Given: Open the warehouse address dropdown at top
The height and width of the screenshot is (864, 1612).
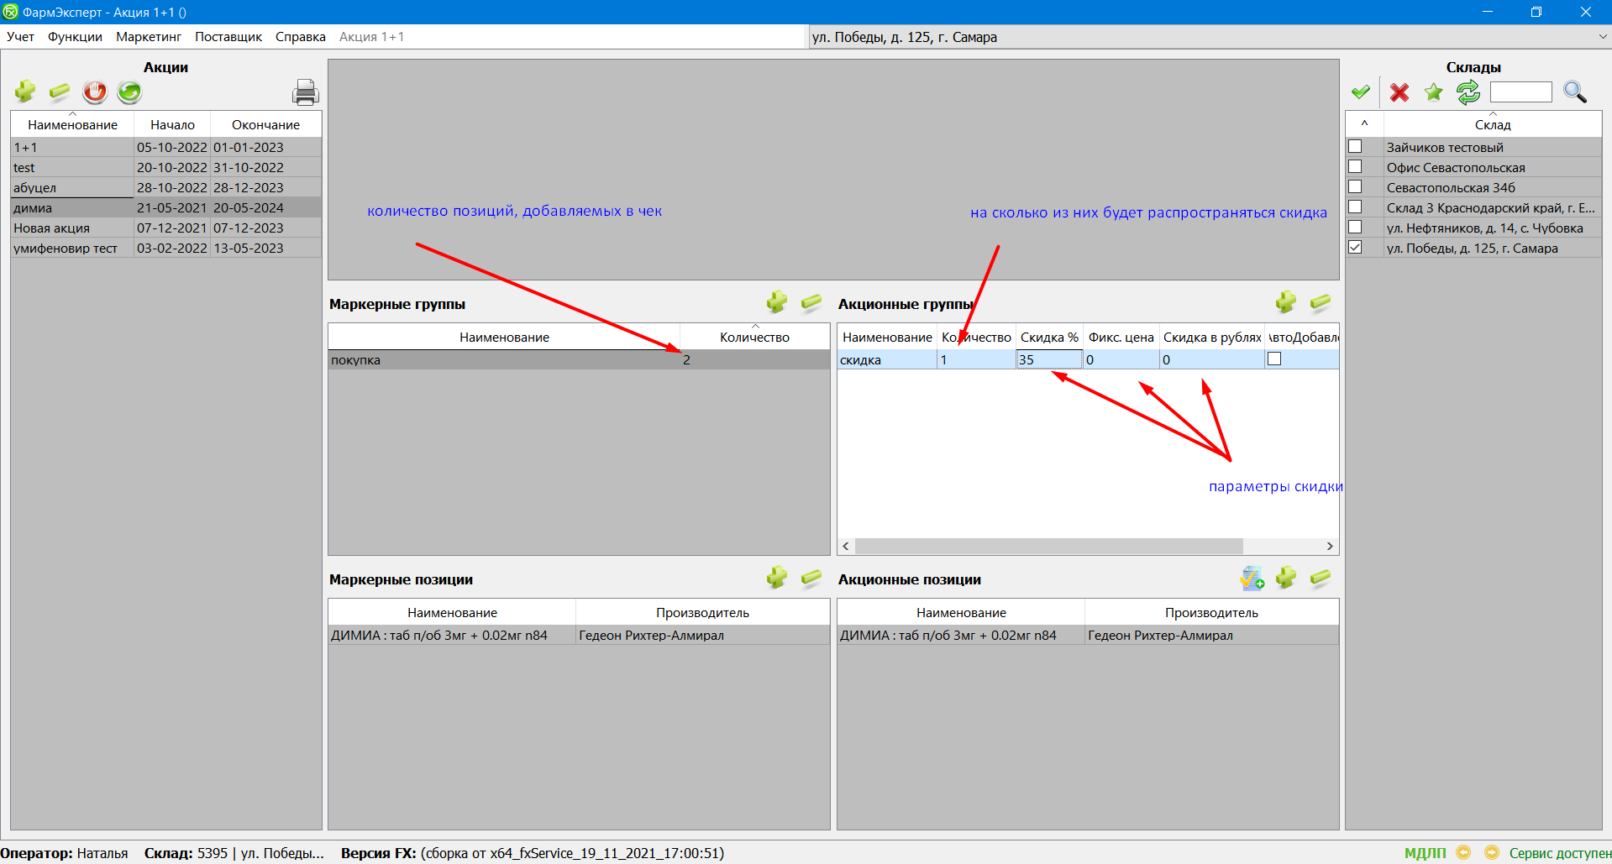Looking at the screenshot, I should [1602, 37].
